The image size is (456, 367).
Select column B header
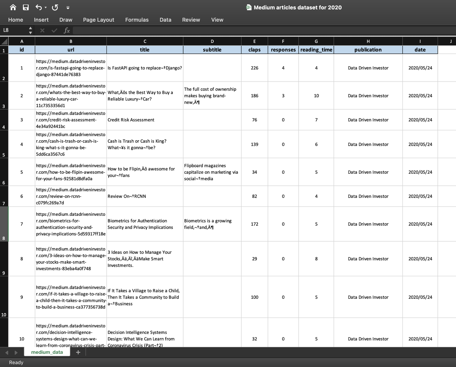[71, 41]
